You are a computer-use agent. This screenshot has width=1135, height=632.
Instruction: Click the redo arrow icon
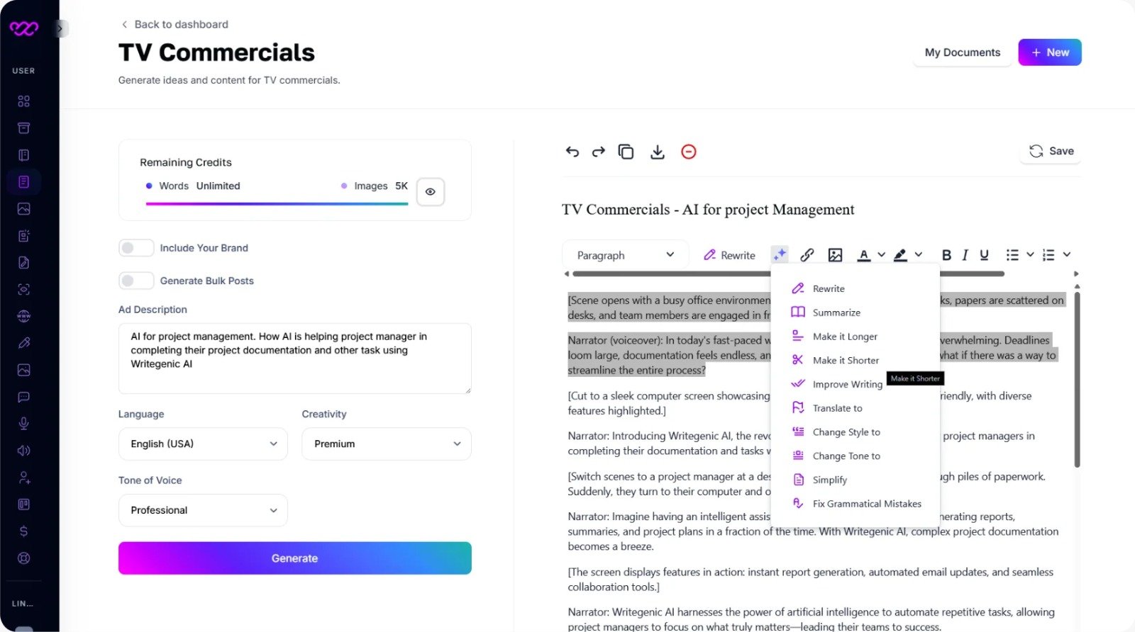(599, 152)
